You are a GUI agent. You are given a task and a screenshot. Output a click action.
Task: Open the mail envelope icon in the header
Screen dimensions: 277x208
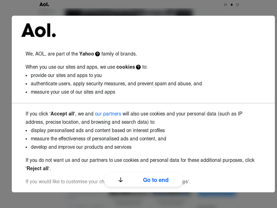tap(226, 4)
